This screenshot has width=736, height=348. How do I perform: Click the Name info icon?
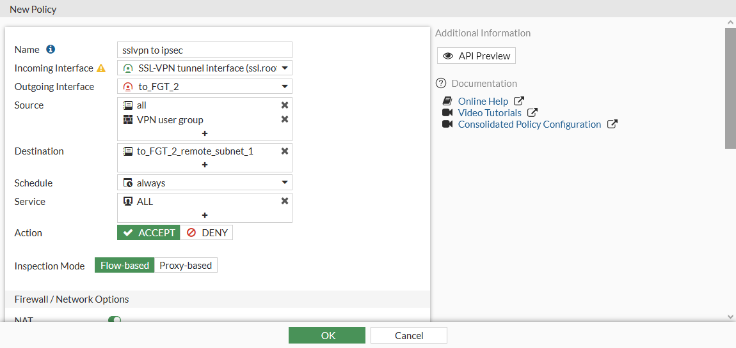click(51, 49)
